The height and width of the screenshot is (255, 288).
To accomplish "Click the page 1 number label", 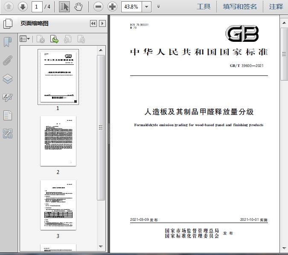I will (x=58, y=108).
